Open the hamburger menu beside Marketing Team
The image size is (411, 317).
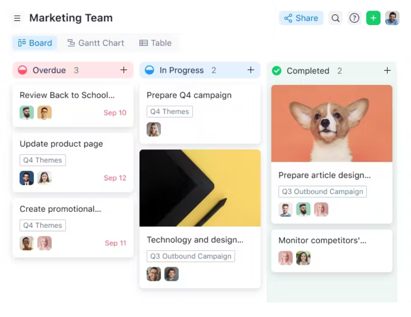17,18
